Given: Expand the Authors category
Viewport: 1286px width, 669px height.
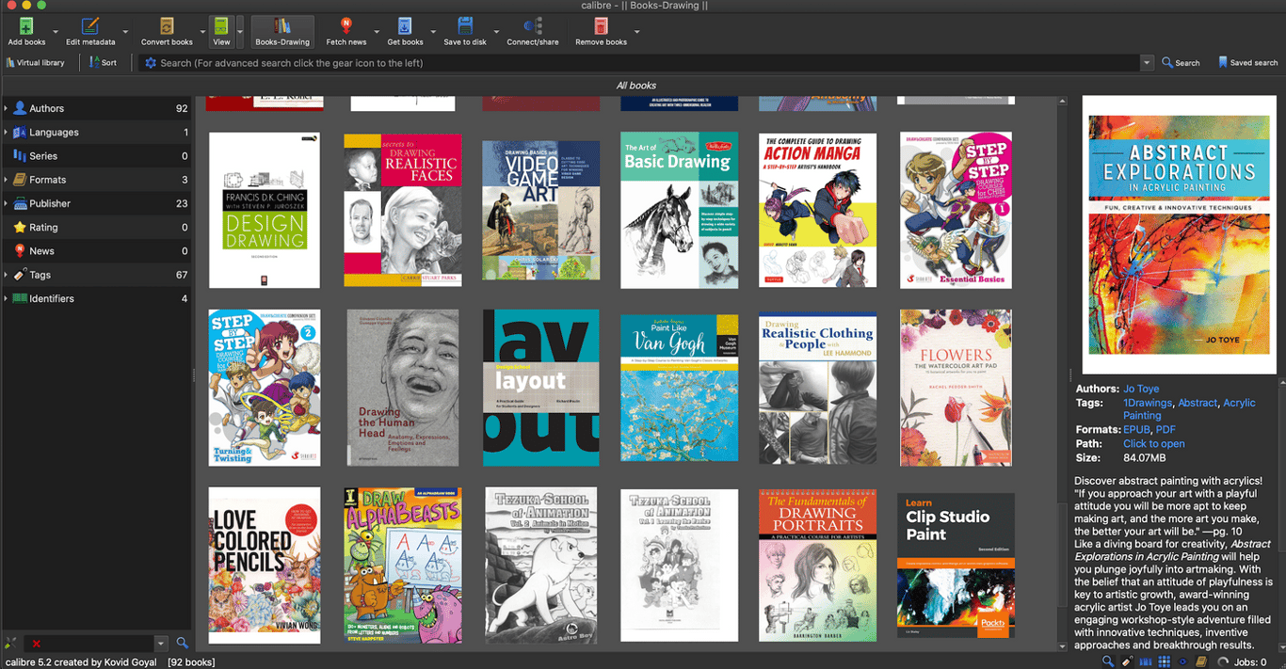Looking at the screenshot, I should (x=6, y=108).
